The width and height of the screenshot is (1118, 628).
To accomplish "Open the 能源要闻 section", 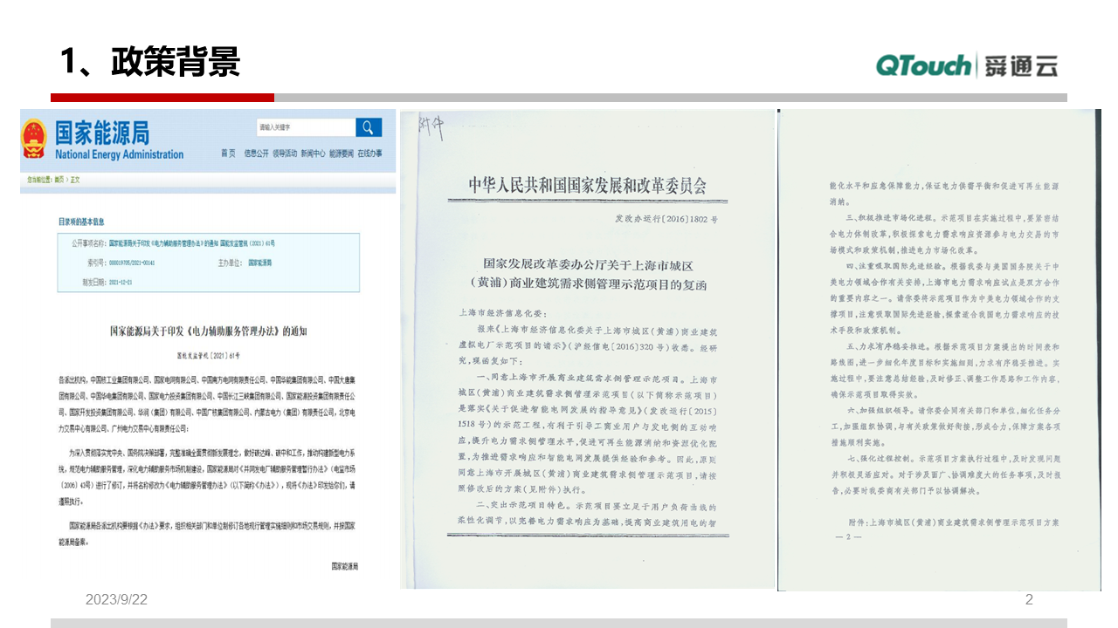I will [342, 154].
